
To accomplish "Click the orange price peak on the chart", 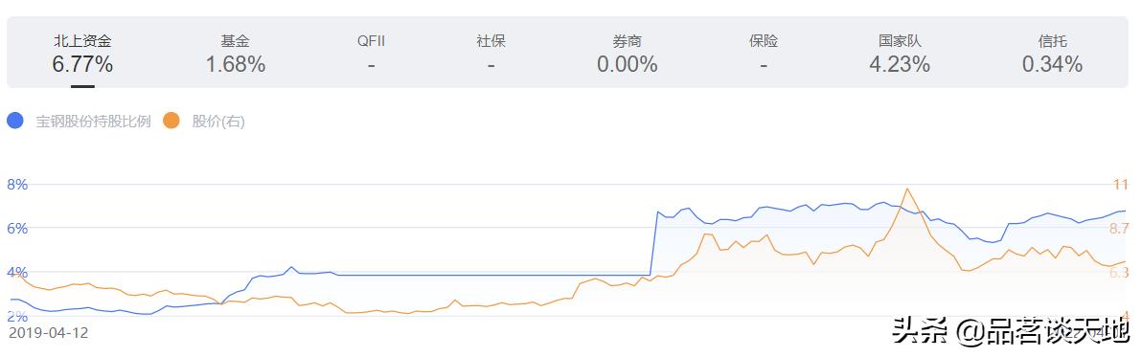I will pyautogui.click(x=906, y=190).
